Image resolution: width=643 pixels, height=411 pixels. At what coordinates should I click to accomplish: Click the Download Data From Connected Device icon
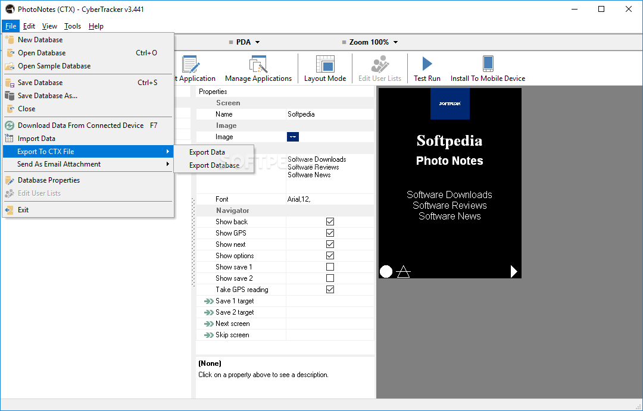click(10, 126)
